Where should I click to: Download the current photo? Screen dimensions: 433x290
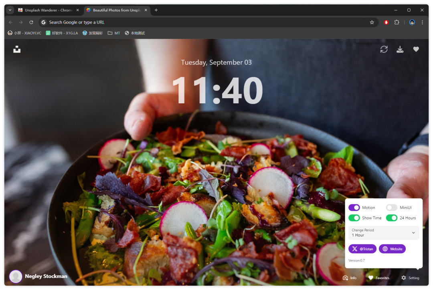click(x=400, y=49)
